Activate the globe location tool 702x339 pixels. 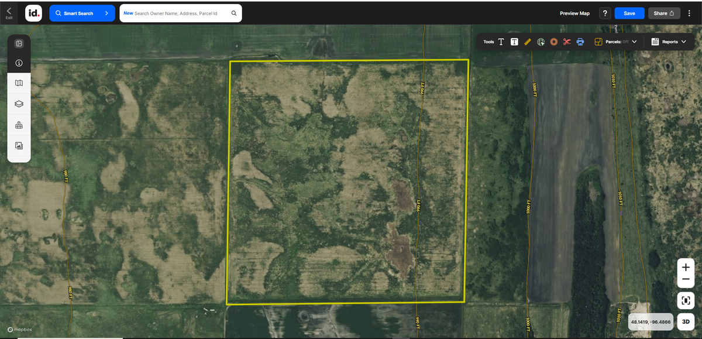coord(541,42)
